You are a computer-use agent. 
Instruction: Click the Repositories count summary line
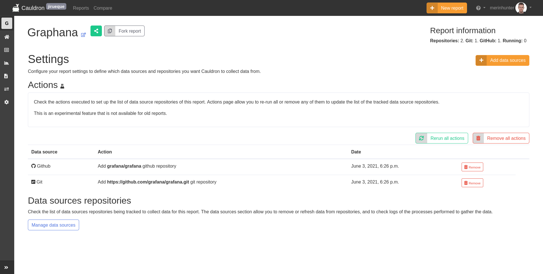pyautogui.click(x=478, y=41)
